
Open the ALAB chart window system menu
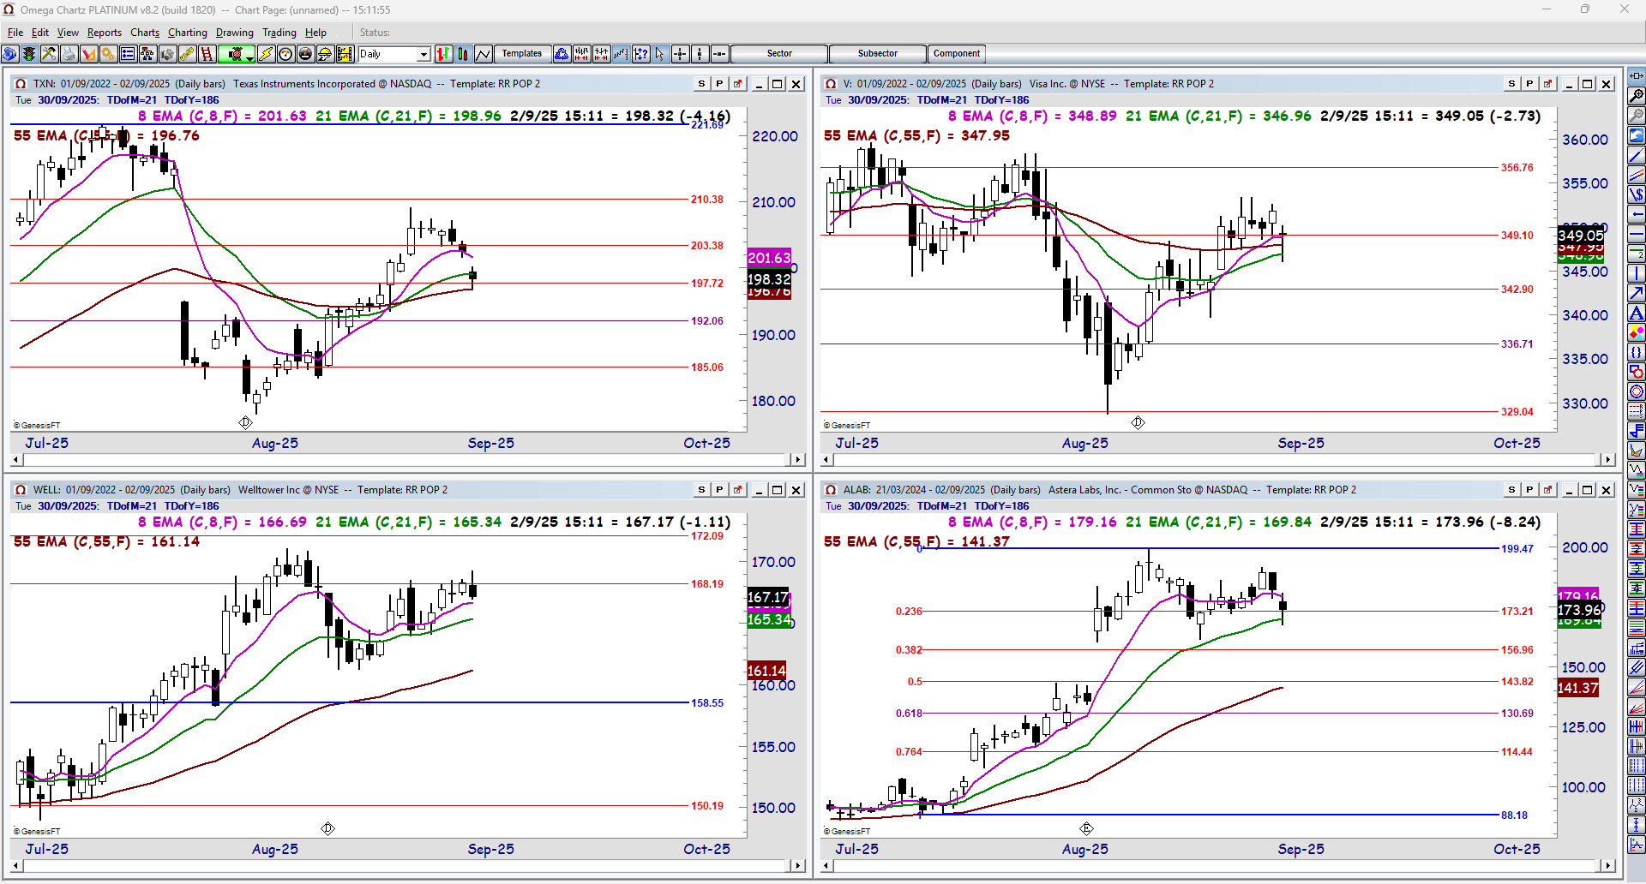(831, 490)
